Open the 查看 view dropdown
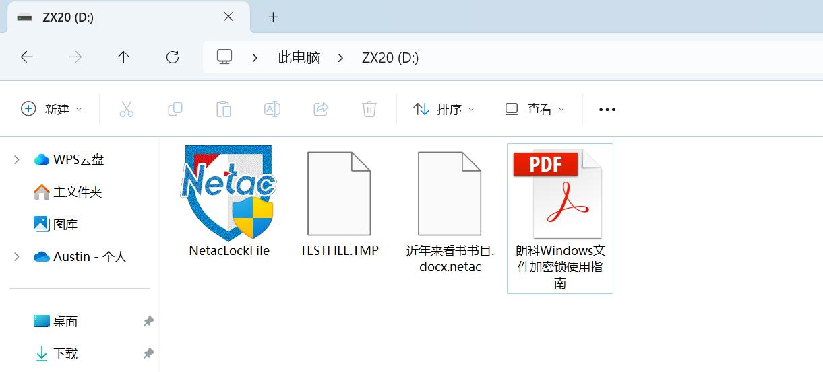823x372 pixels. (535, 109)
